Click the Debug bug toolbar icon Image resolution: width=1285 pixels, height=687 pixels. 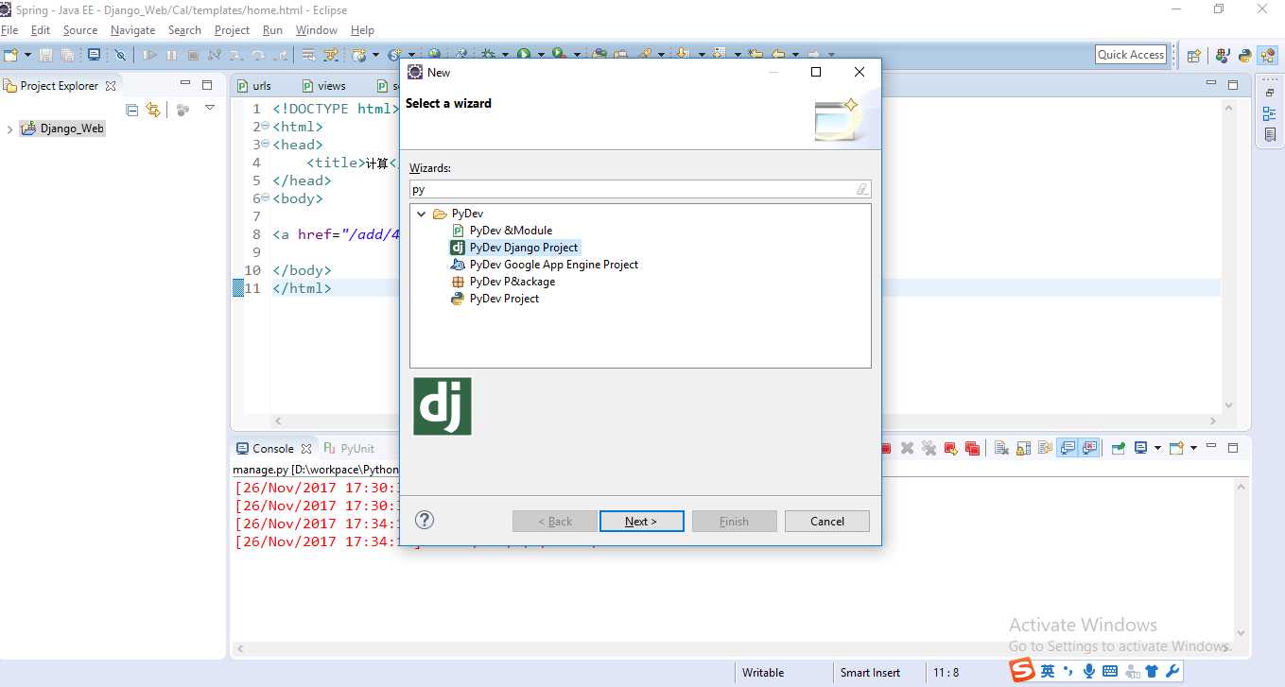tap(489, 55)
